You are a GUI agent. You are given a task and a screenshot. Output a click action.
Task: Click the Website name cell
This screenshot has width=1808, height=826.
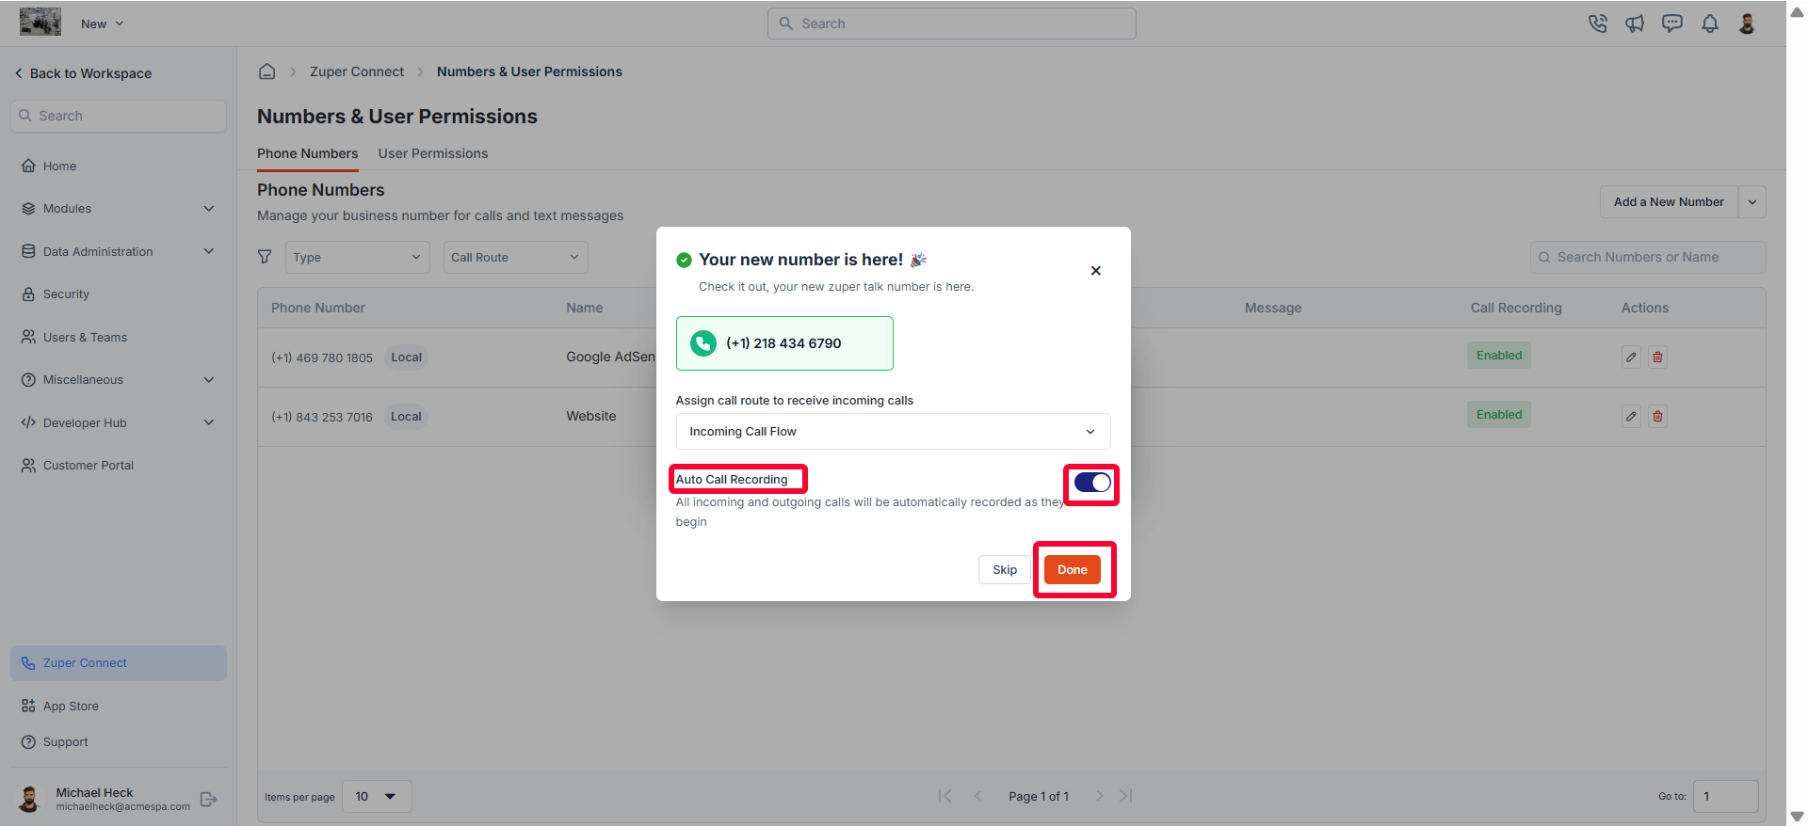coord(591,416)
